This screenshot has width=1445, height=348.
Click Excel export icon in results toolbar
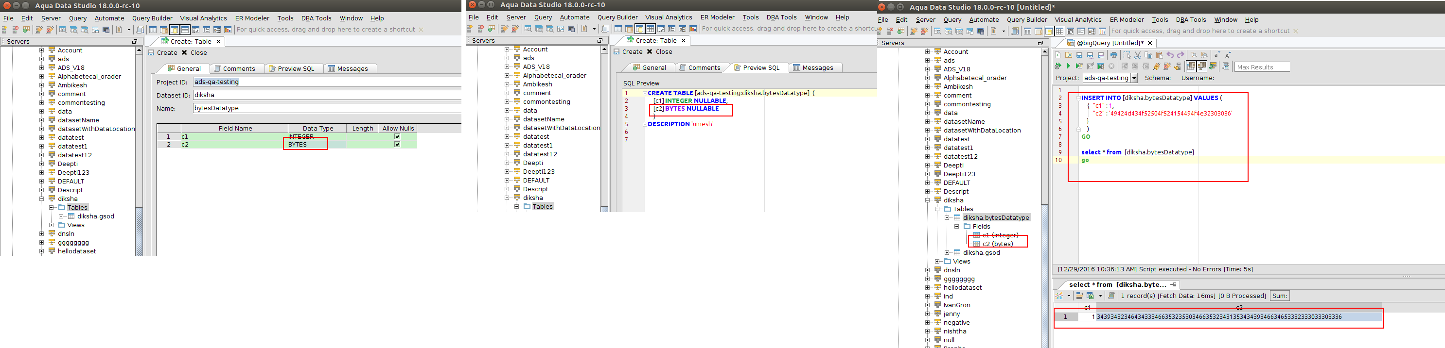click(x=1090, y=296)
